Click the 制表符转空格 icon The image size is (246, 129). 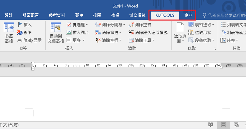click(223, 32)
